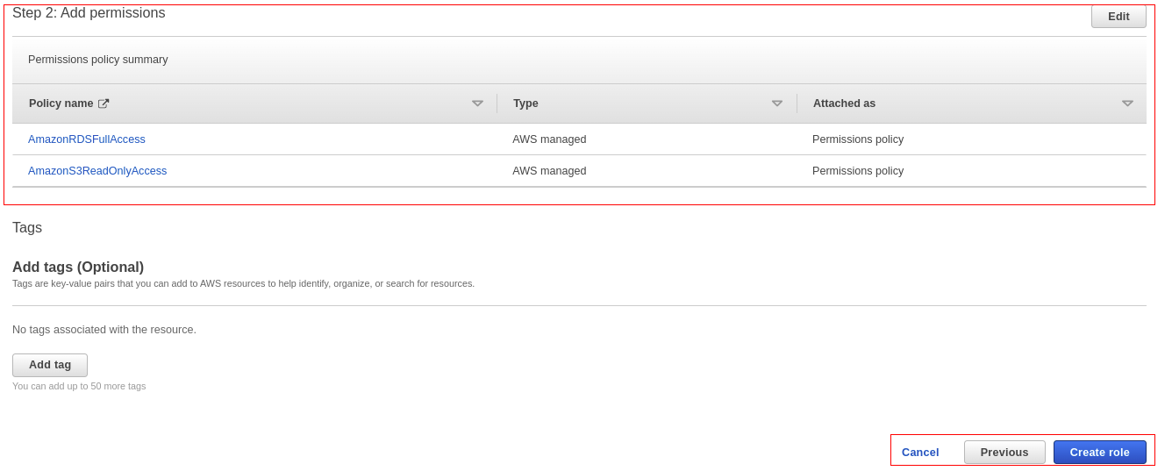Screen dimensions: 1172x471
Task: Toggle the Attached as column sort arrow
Action: pos(1127,103)
